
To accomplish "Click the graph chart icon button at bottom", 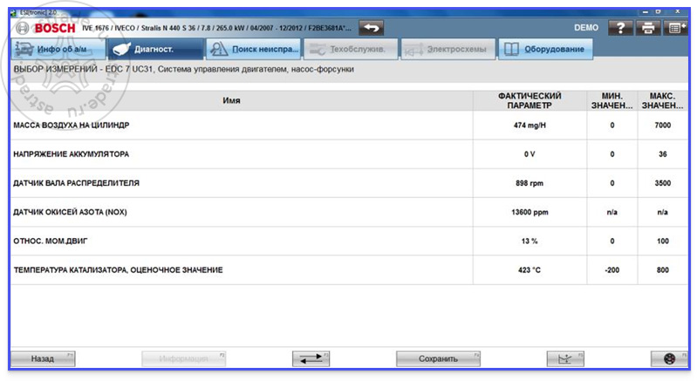I will (x=565, y=359).
